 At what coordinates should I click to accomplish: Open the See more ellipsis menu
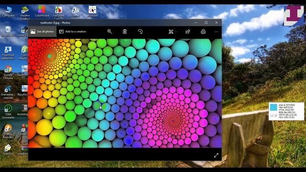pyautogui.click(x=216, y=32)
